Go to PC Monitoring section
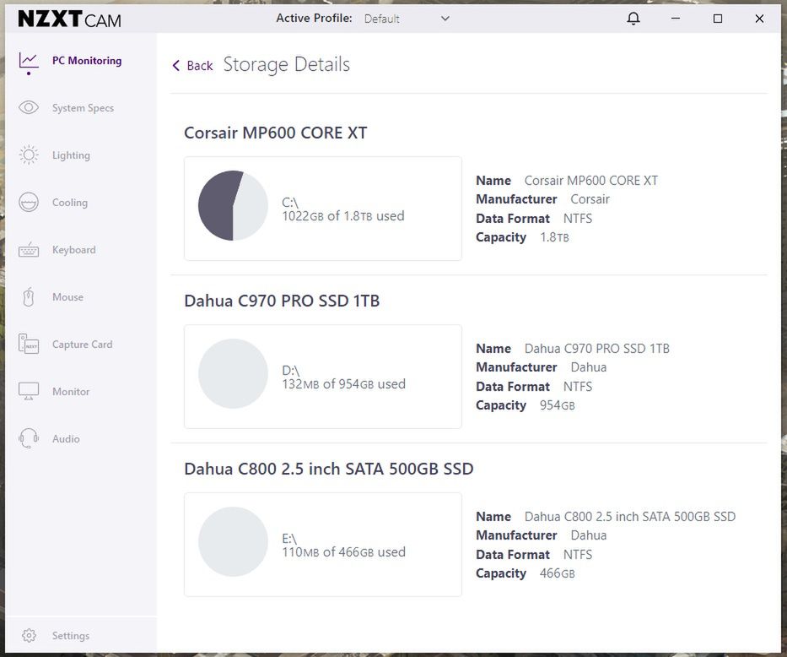Viewport: 787px width, 657px height. click(87, 60)
